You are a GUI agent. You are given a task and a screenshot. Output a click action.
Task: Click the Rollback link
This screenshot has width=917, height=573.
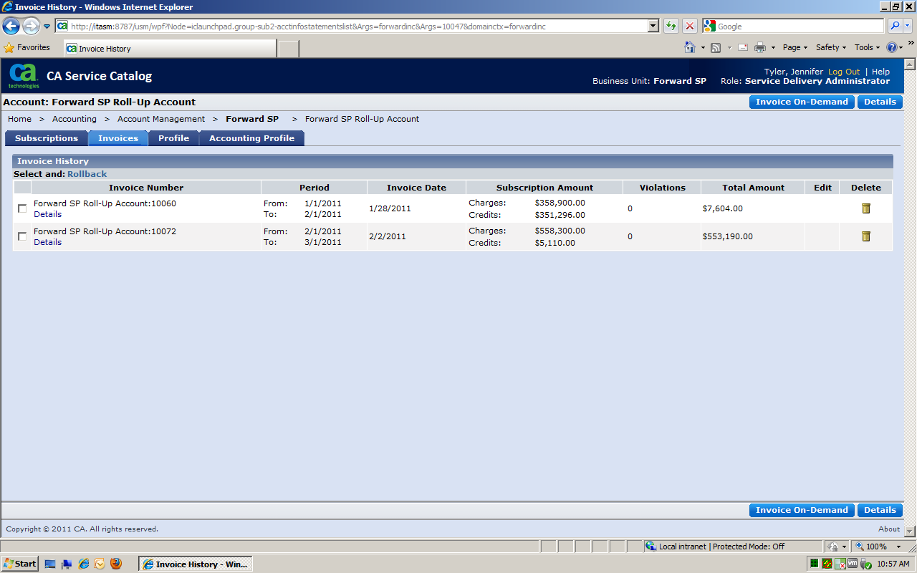click(87, 174)
